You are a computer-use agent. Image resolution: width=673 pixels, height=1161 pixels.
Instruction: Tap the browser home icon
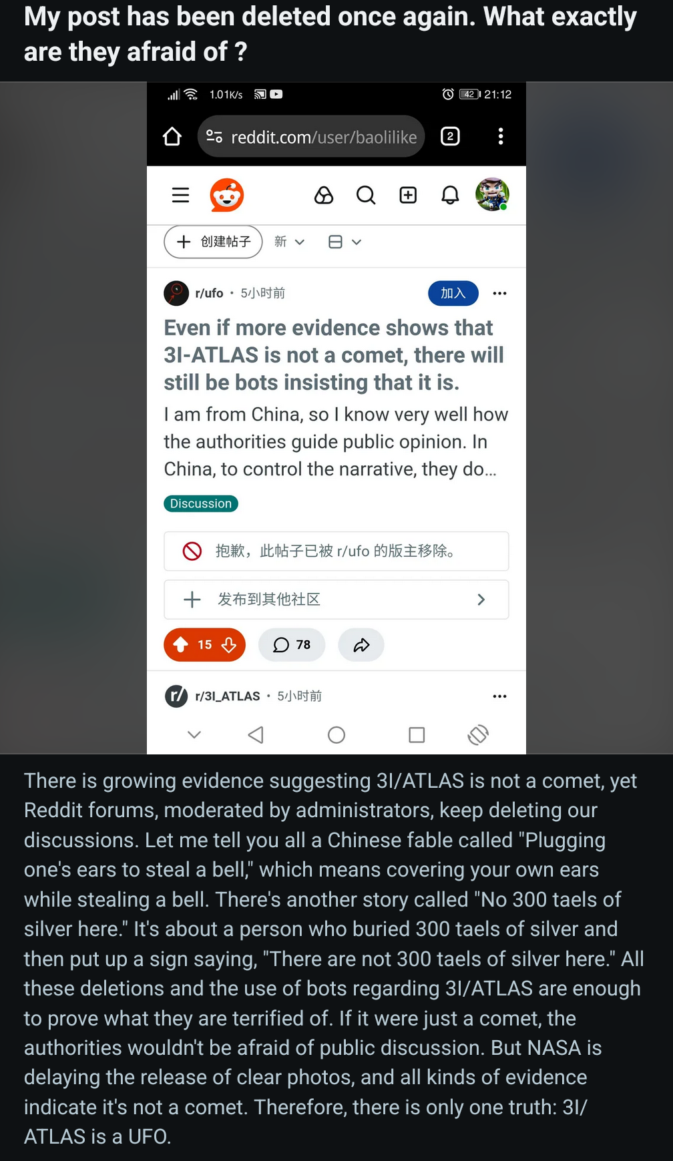[172, 136]
